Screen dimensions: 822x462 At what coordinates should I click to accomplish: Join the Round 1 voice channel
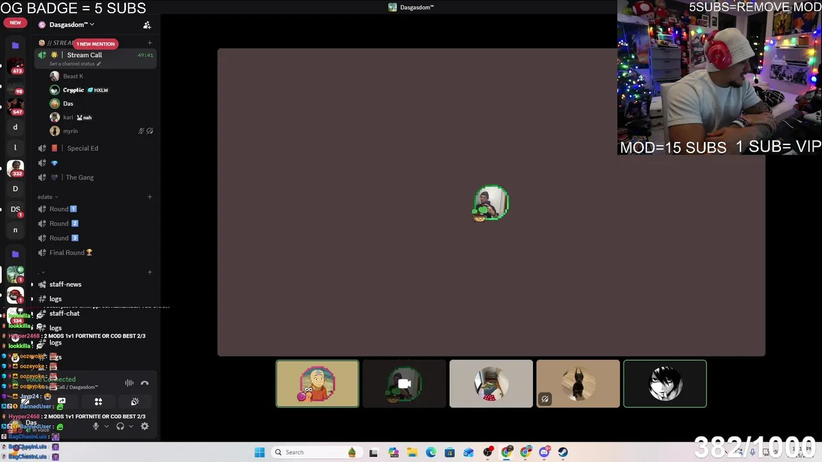click(95, 209)
